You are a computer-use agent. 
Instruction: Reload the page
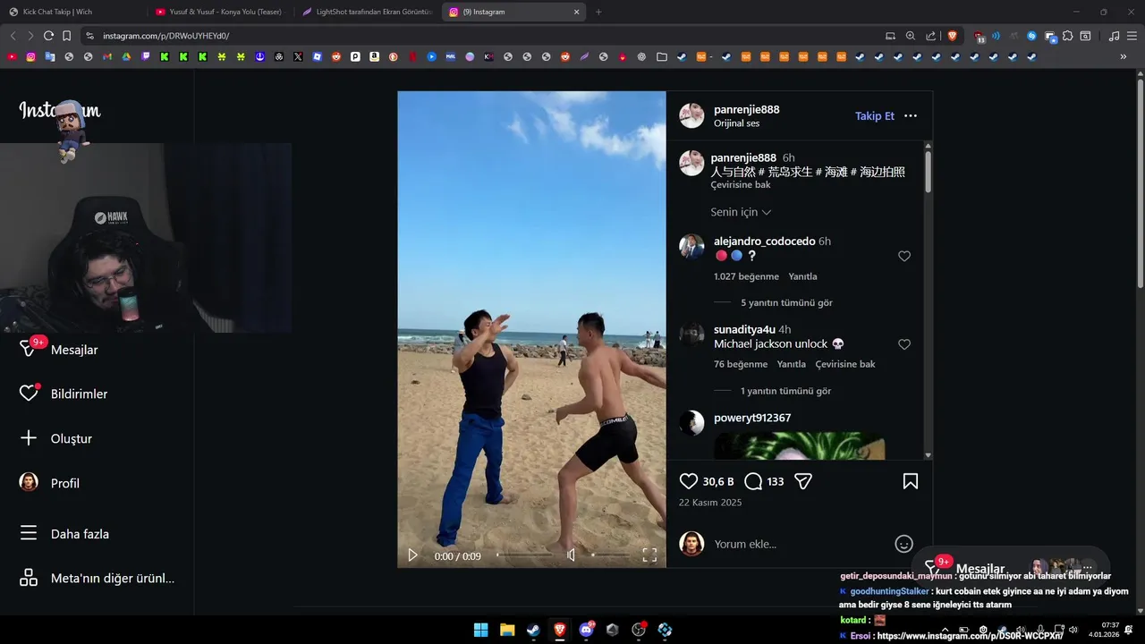click(48, 36)
